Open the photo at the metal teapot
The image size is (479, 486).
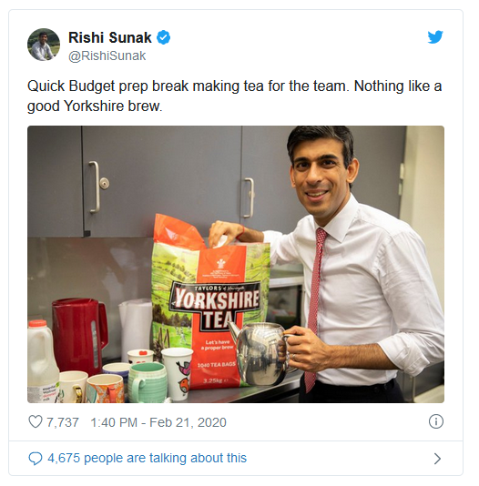262,352
